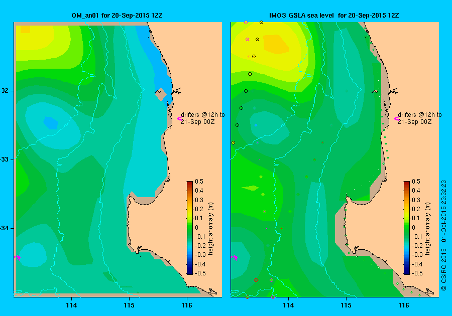The image size is (452, 316).
Task: Click the 0.5 tick on left color bar
Action: (x=199, y=181)
